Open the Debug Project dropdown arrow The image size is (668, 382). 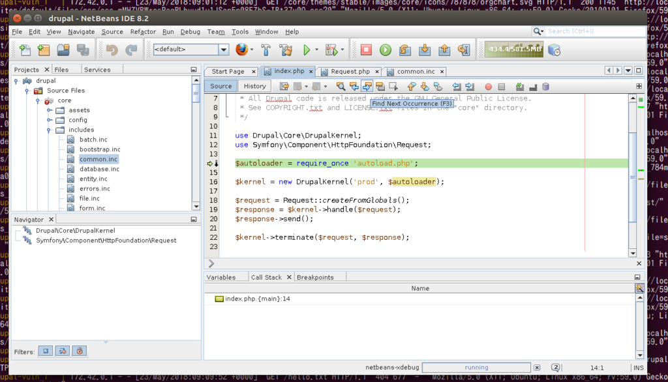(342, 50)
